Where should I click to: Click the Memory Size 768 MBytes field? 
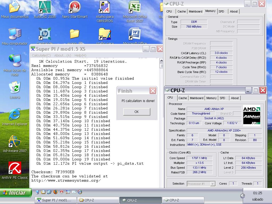point(194,27)
